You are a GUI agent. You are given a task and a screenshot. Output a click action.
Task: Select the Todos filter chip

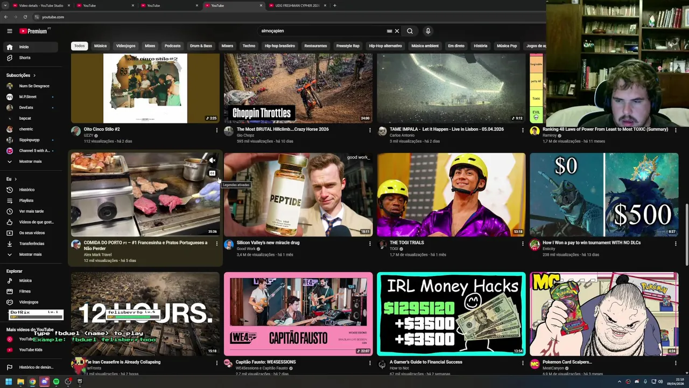tap(79, 46)
